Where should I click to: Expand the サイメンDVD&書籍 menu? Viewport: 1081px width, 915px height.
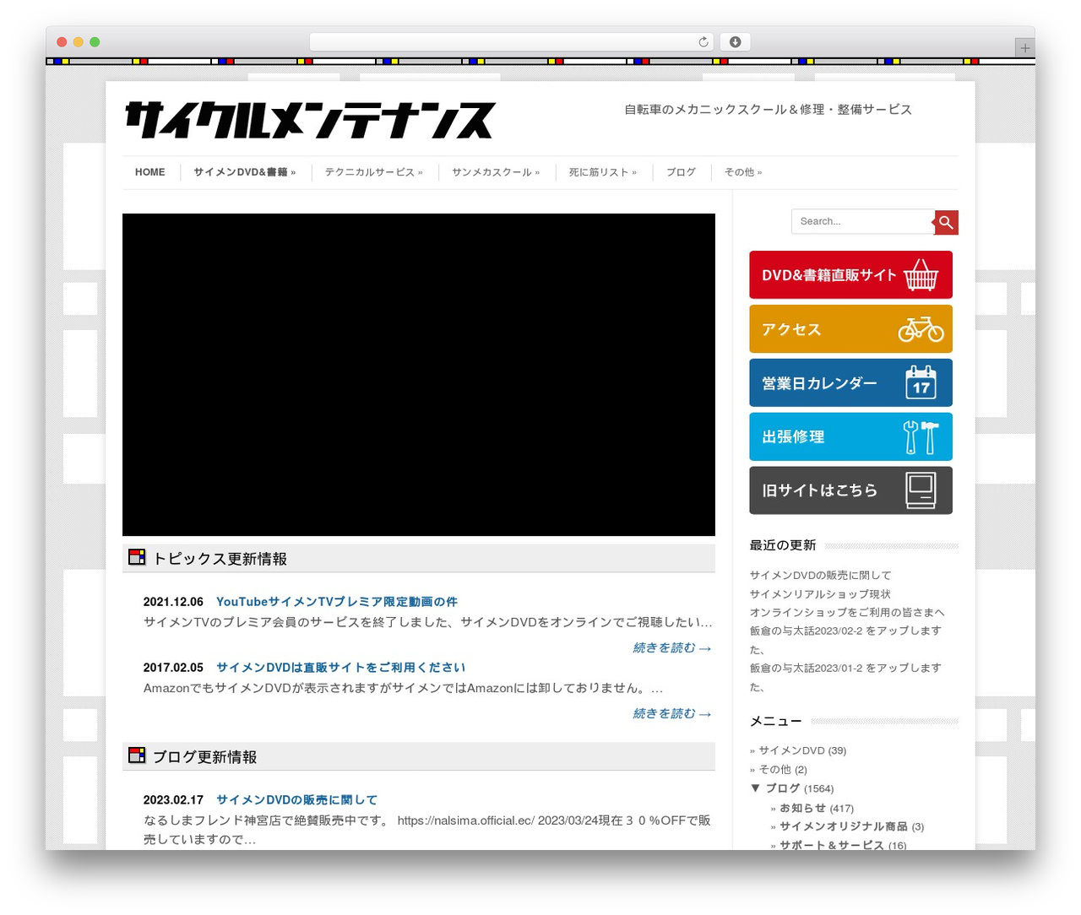tap(244, 172)
